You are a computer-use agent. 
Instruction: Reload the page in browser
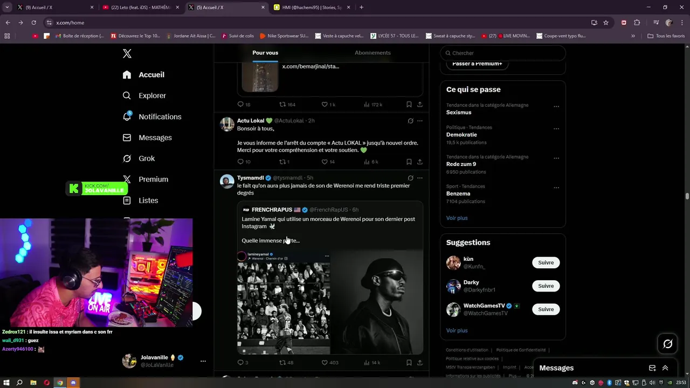click(x=33, y=23)
